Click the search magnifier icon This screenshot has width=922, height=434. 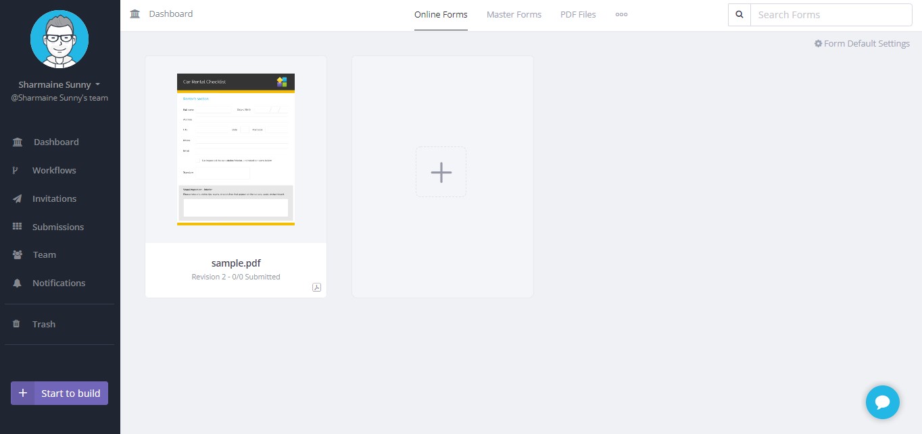[739, 15]
